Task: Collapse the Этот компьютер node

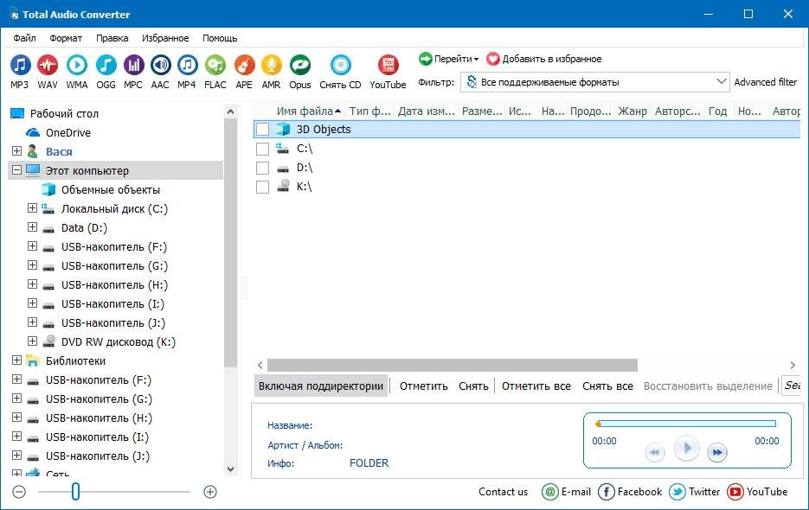Action: (x=17, y=169)
